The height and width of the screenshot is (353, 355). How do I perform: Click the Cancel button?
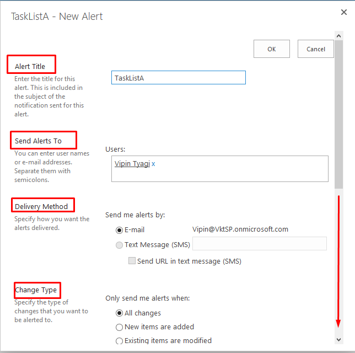315,49
